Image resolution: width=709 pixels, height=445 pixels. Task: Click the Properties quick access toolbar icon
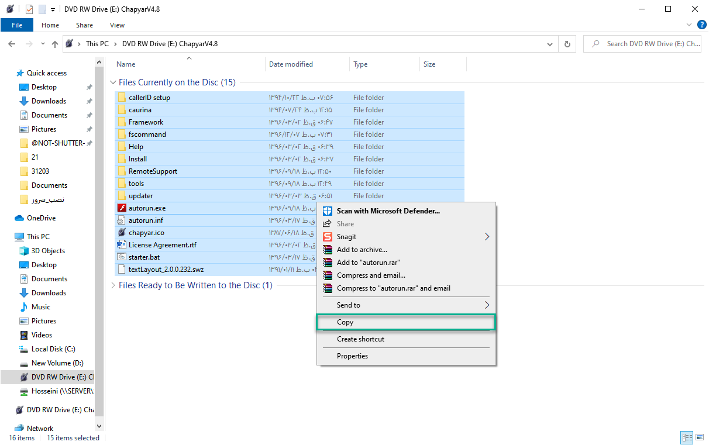(29, 9)
